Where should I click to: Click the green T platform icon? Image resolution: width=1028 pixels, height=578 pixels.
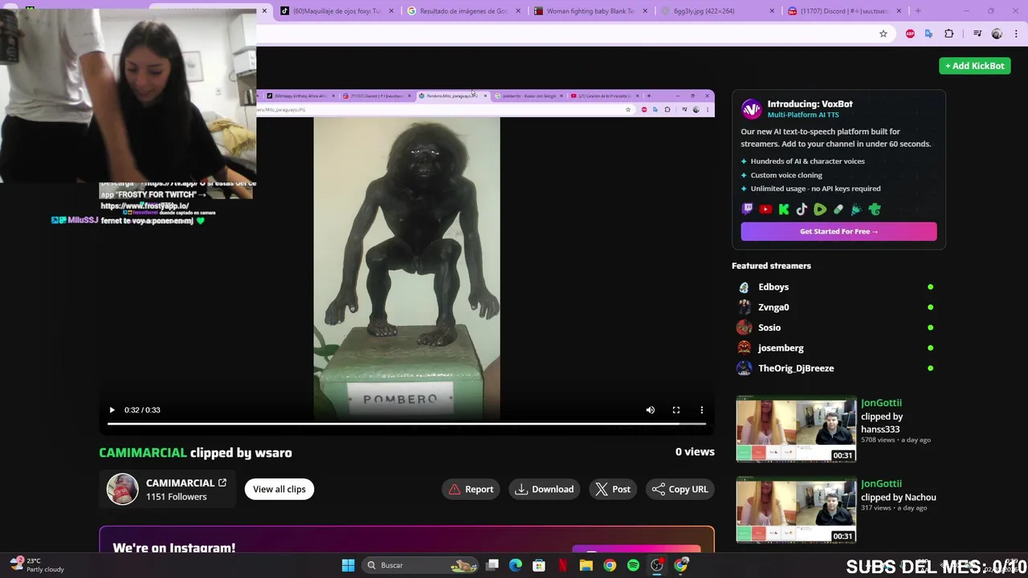point(875,210)
